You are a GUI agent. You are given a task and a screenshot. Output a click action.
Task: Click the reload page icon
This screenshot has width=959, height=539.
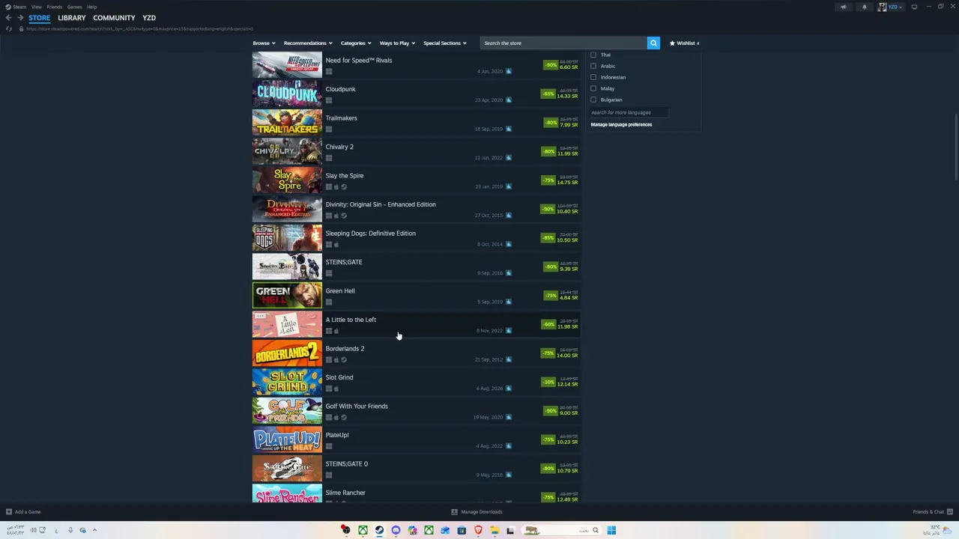[8, 28]
